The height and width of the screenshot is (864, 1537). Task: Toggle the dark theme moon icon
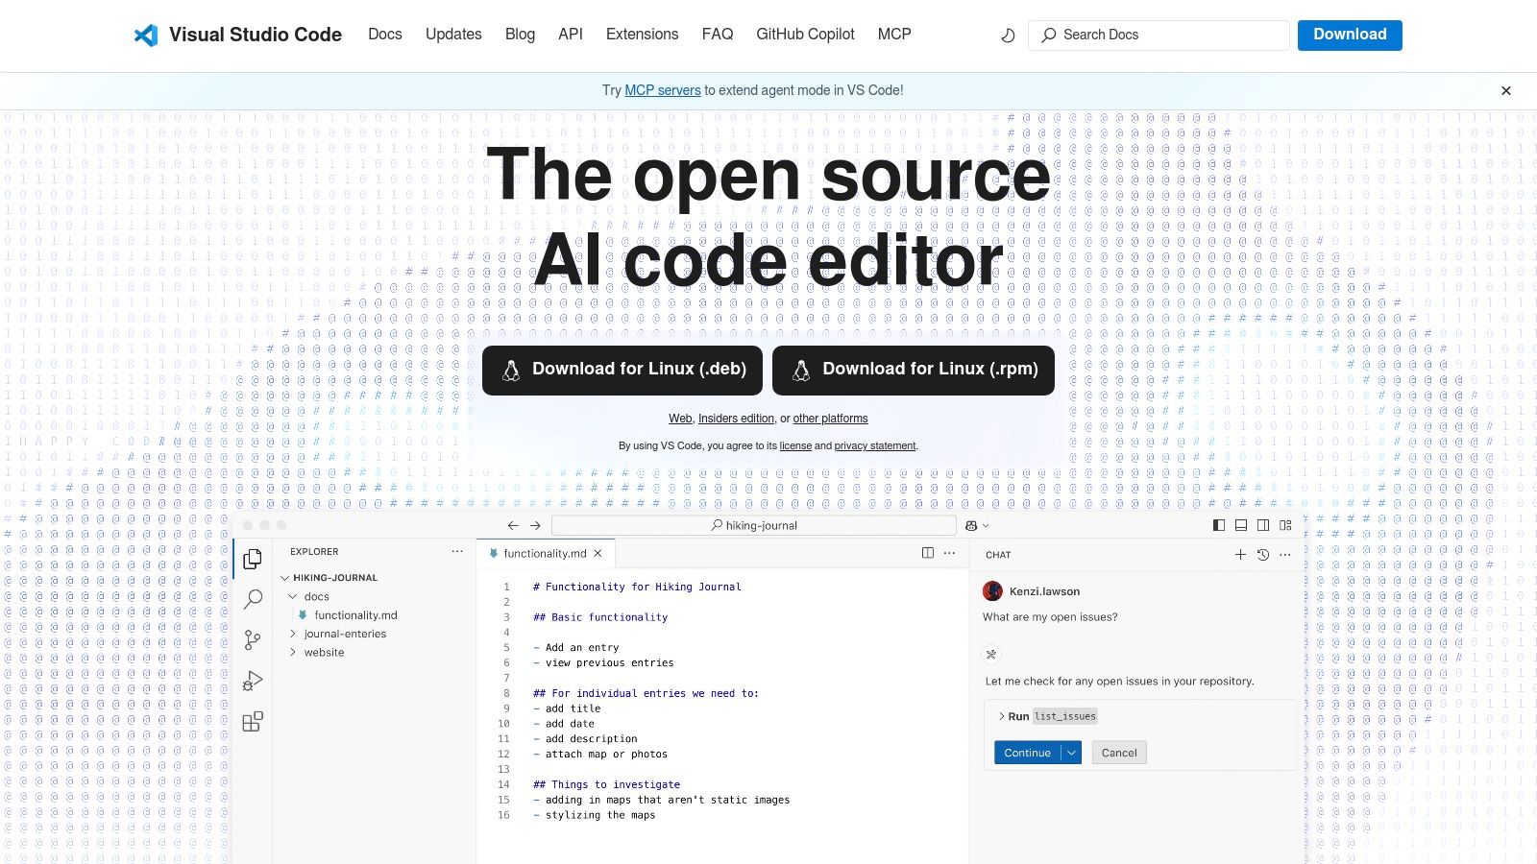pos(1008,36)
